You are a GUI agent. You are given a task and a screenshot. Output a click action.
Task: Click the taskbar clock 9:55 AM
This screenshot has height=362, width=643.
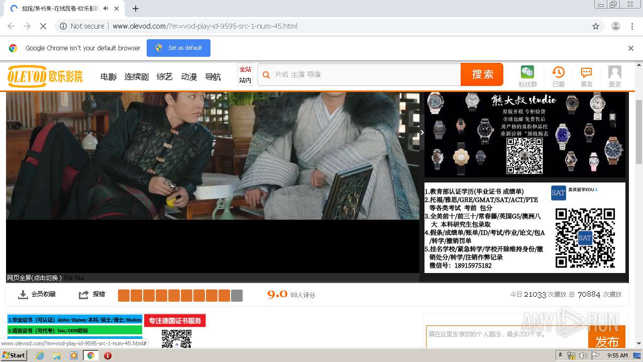point(617,355)
